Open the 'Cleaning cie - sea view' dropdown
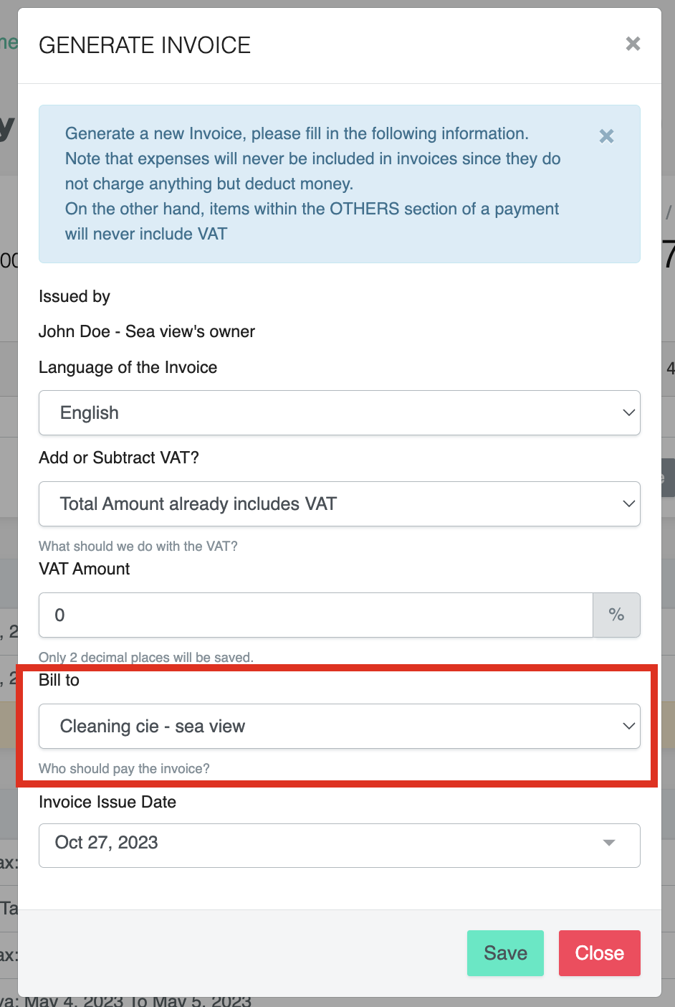 coord(339,727)
